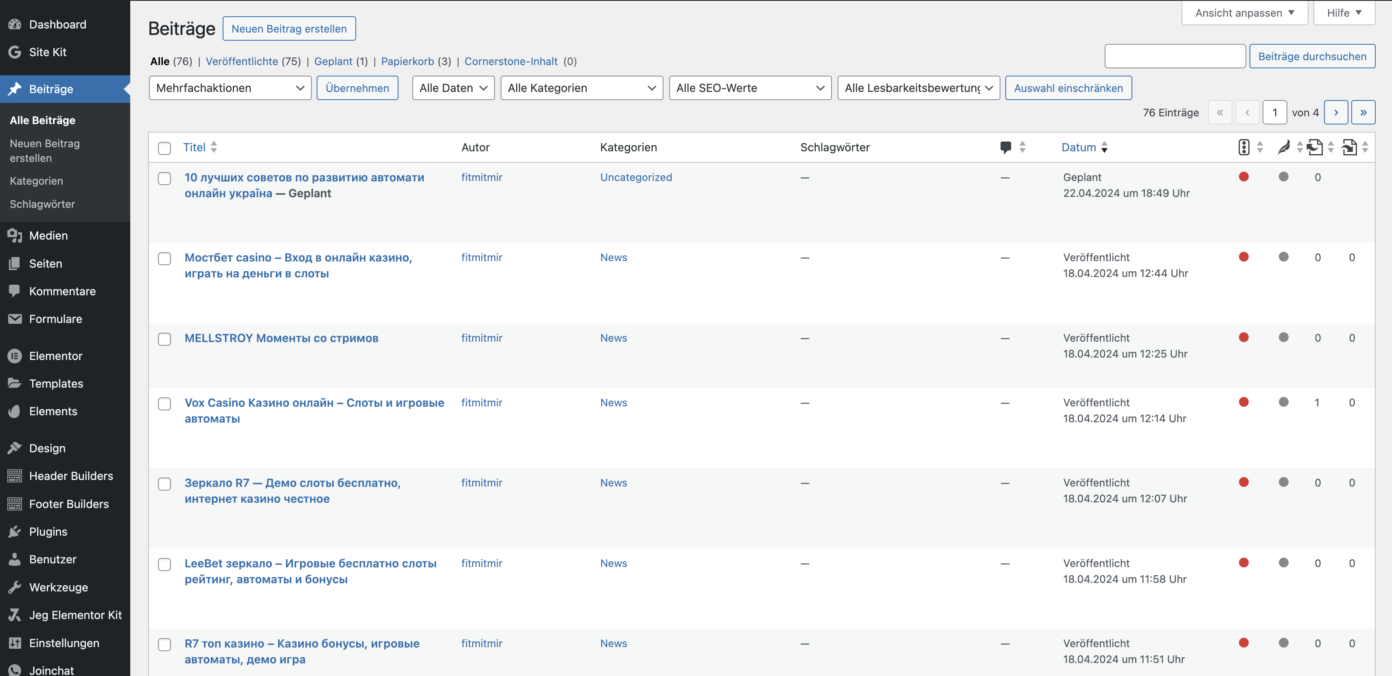Sort by the comments bubble column icon
Image resolution: width=1392 pixels, height=676 pixels.
[x=1005, y=147]
